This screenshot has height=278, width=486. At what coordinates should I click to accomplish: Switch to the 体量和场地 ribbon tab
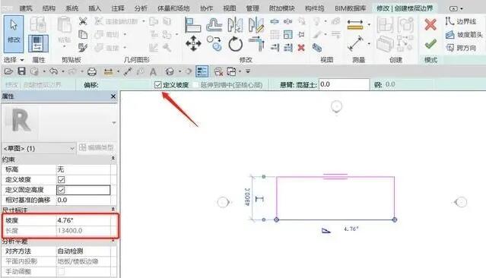(173, 8)
